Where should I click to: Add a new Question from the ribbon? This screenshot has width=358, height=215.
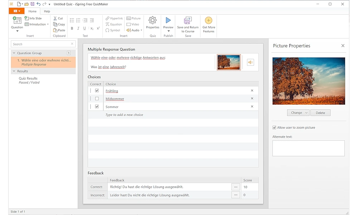coord(17,24)
